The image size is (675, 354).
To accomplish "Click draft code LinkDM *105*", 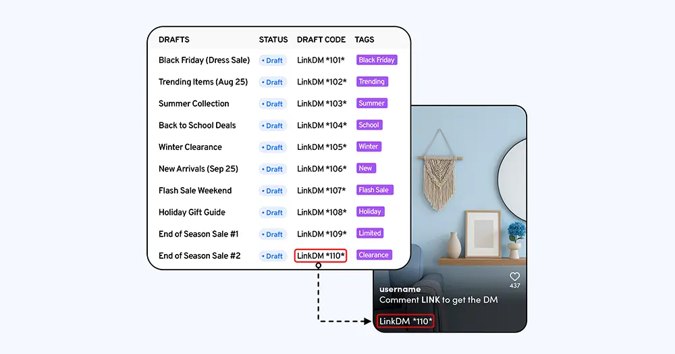I will [x=321, y=147].
